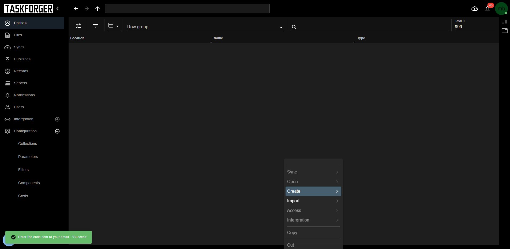510x249 pixels.
Task: Click the Publishes upload icon
Action: tap(7, 59)
